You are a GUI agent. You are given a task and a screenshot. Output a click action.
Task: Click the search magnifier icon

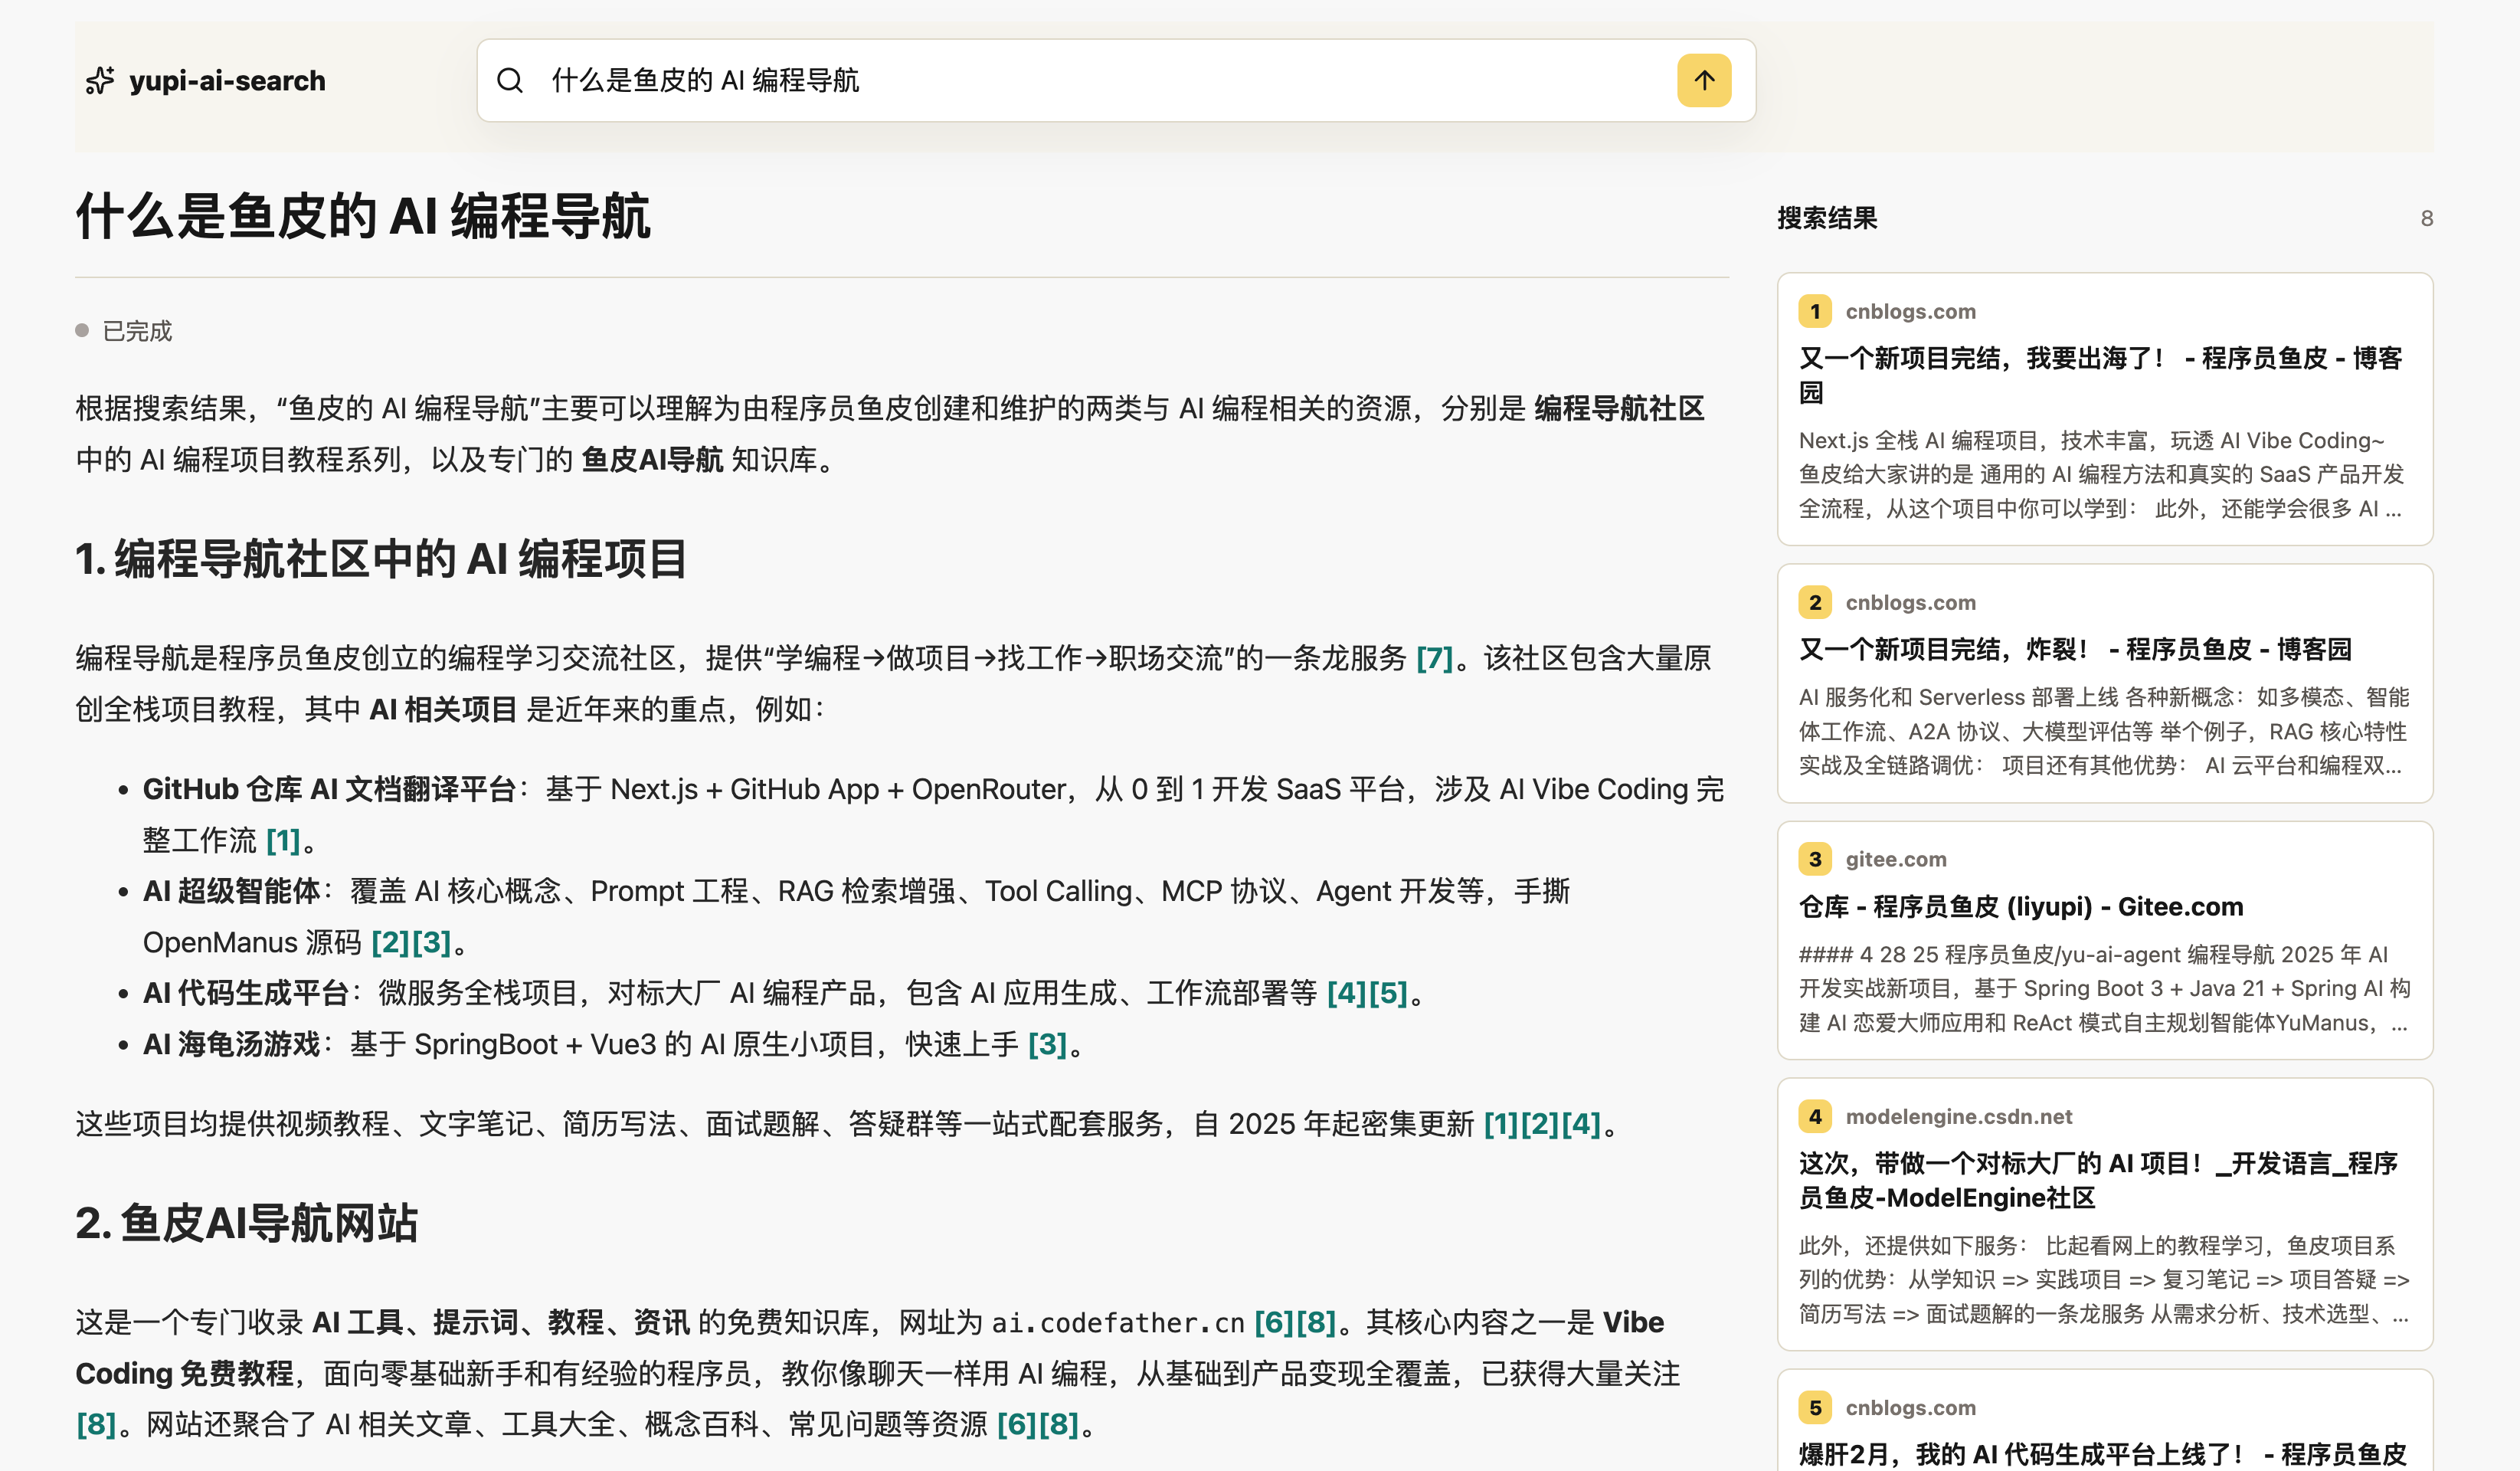click(510, 80)
